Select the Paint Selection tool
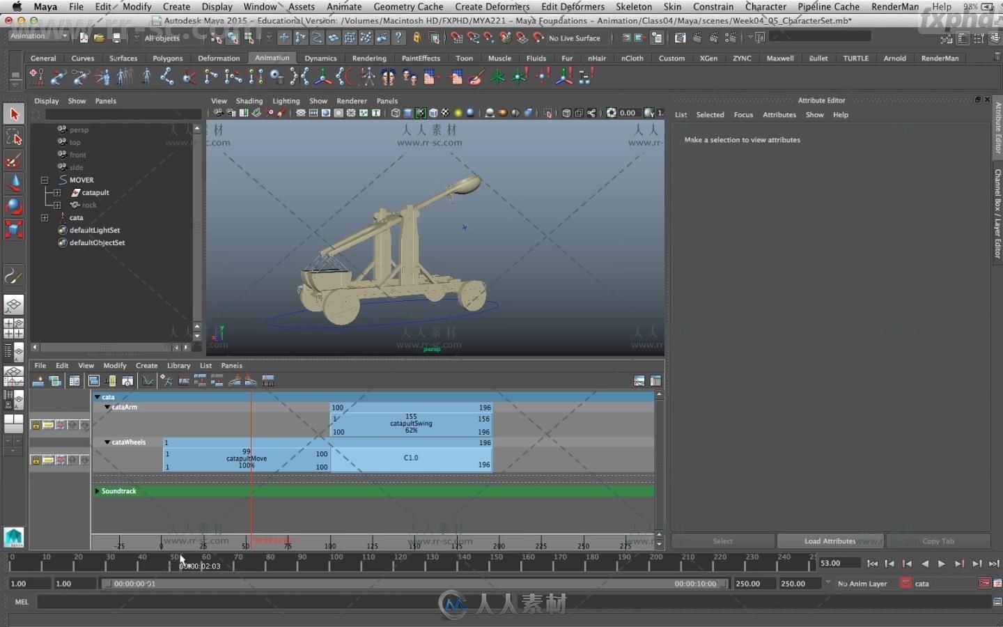This screenshot has width=1003, height=627. coord(14,161)
